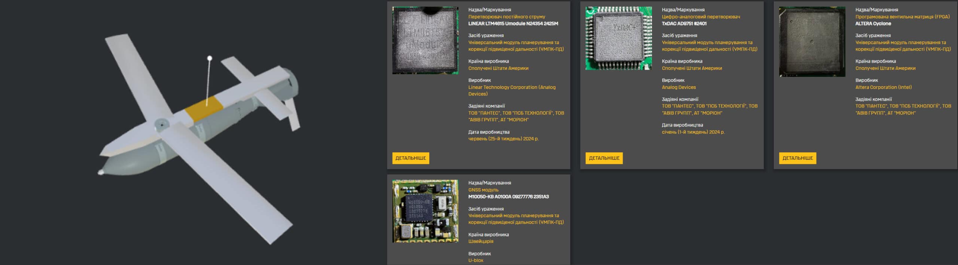Click УМПК-ПД weapon link in GNSS module card
Viewport: 958px width, 265px height.
pyautogui.click(x=516, y=219)
